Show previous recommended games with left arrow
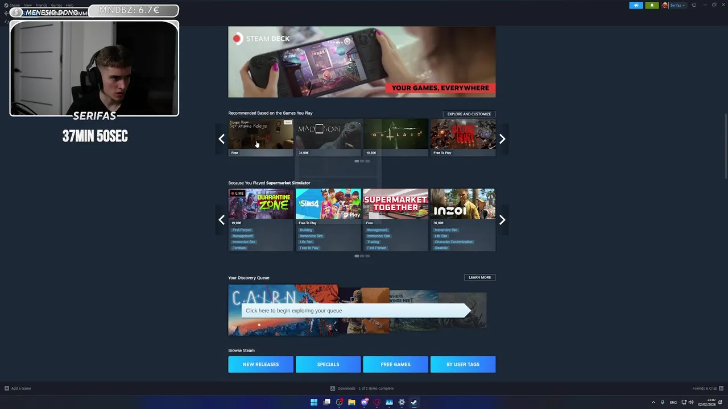The image size is (728, 409). [221, 139]
